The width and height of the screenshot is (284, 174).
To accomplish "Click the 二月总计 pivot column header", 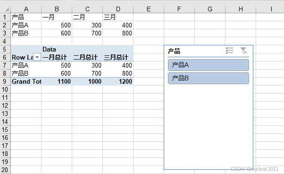I will pyautogui.click(x=87, y=57).
